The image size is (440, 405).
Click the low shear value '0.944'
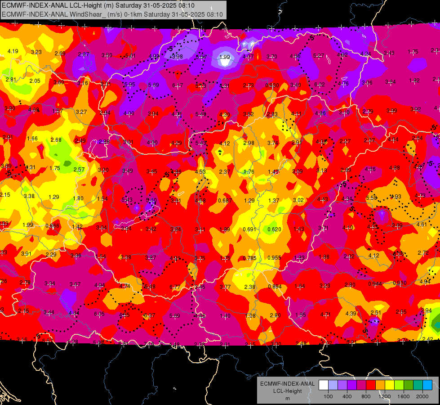coord(375,284)
